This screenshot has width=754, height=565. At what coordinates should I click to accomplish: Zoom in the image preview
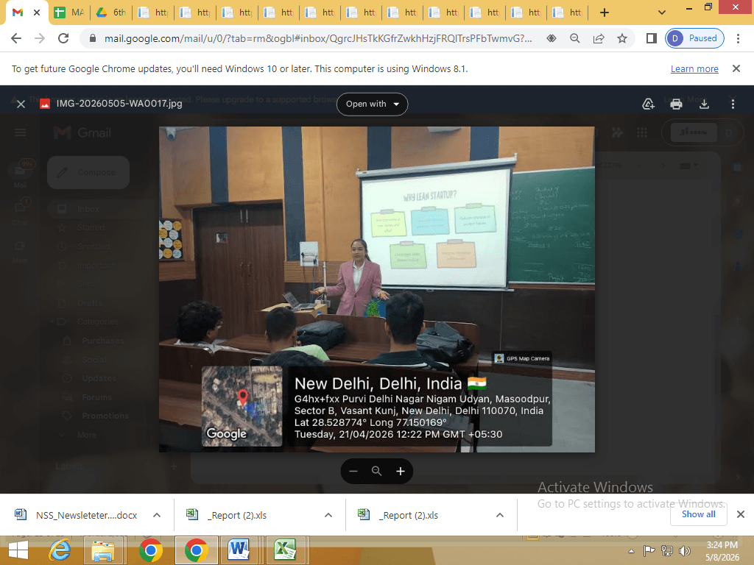[x=400, y=472]
